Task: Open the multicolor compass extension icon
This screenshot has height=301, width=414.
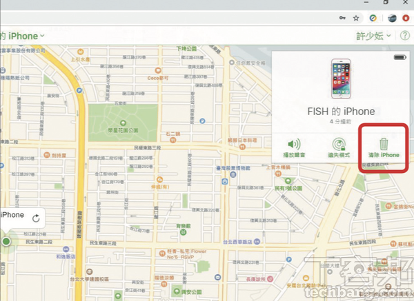Action: 373,18
